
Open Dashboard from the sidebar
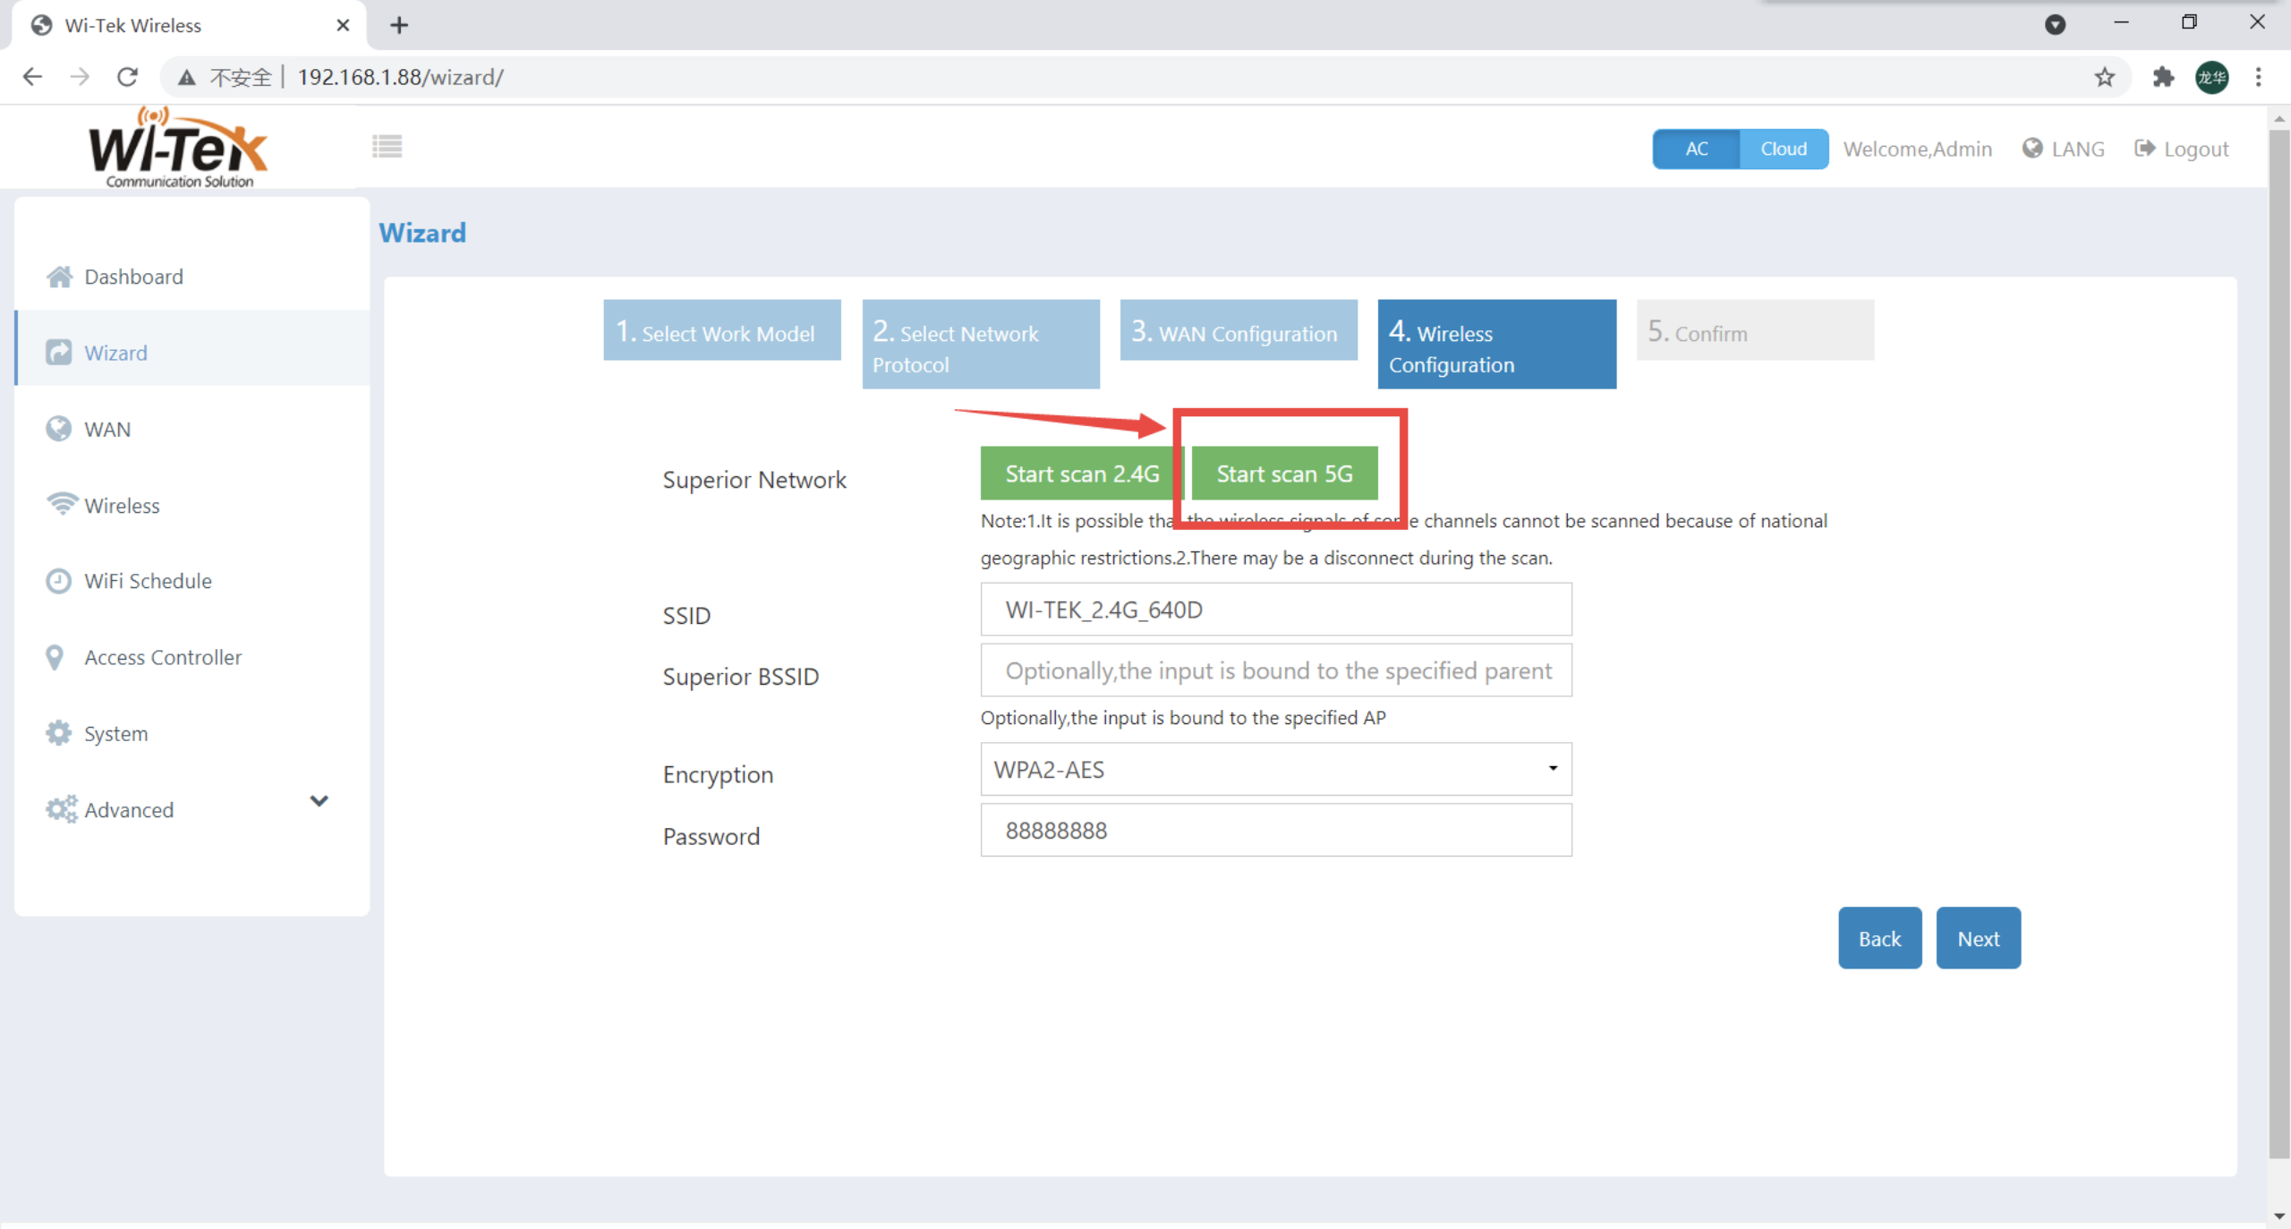[x=133, y=277]
